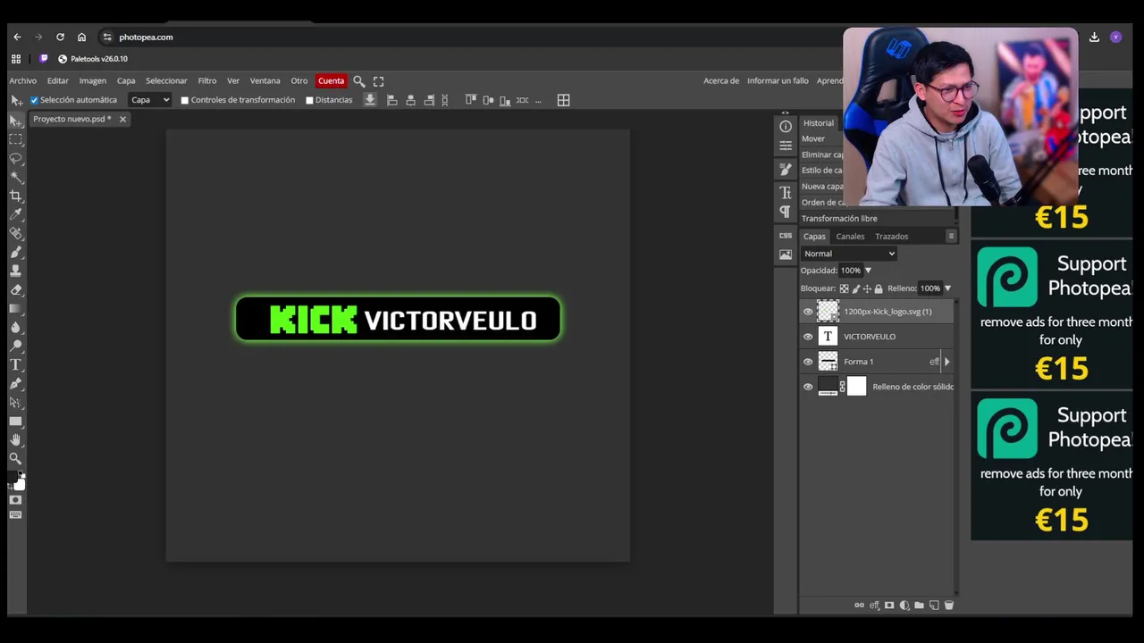Viewport: 1144px width, 643px height.
Task: Select the Magic Wand tool
Action: tap(15, 177)
